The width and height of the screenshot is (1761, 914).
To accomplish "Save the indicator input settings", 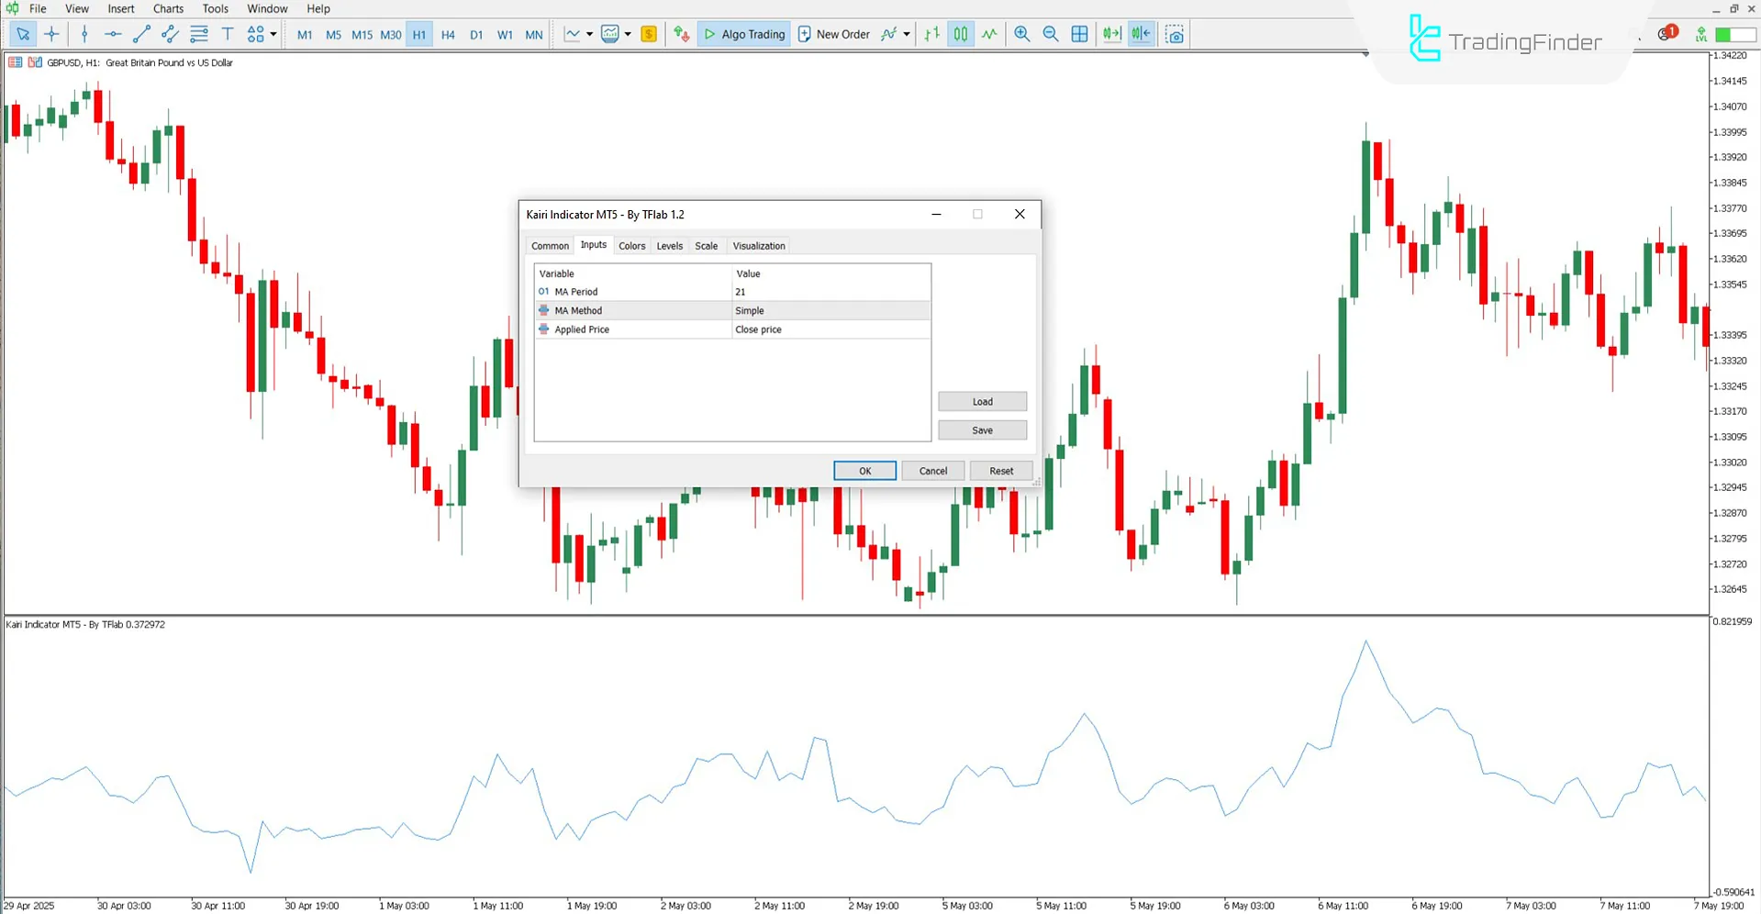I will pos(982,429).
